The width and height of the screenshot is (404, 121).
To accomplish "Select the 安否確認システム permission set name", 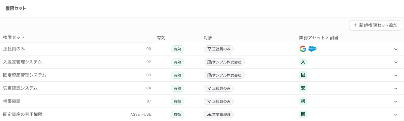I will pos(20,88).
